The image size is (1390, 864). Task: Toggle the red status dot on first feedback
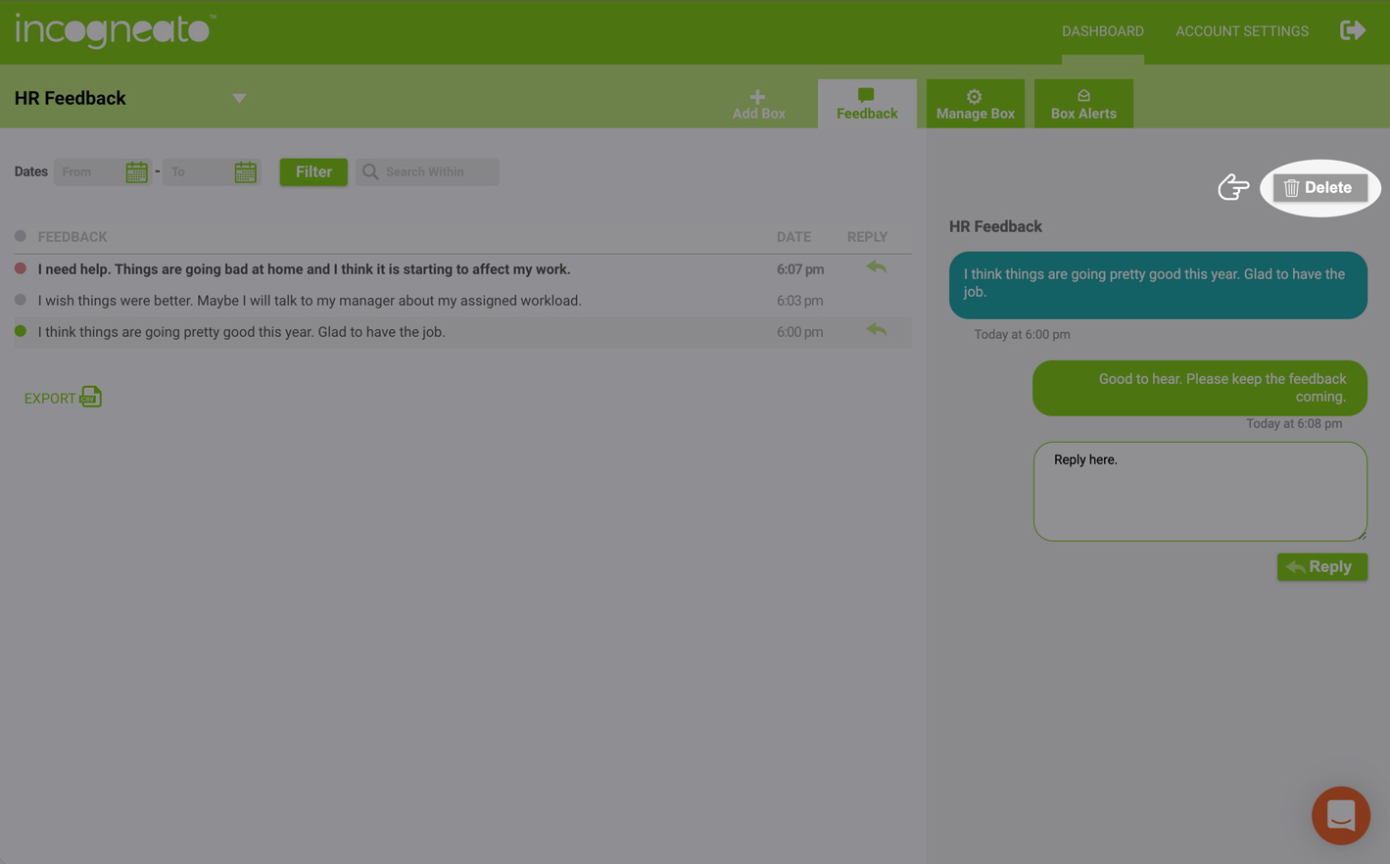point(21,268)
